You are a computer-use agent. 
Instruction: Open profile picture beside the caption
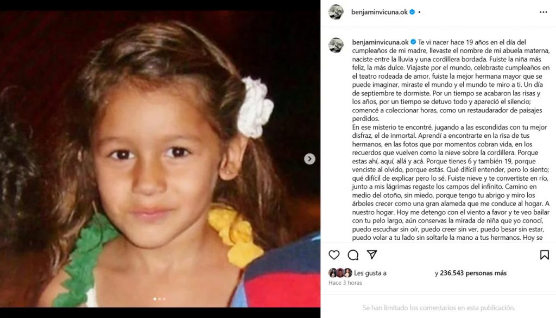pos(336,46)
